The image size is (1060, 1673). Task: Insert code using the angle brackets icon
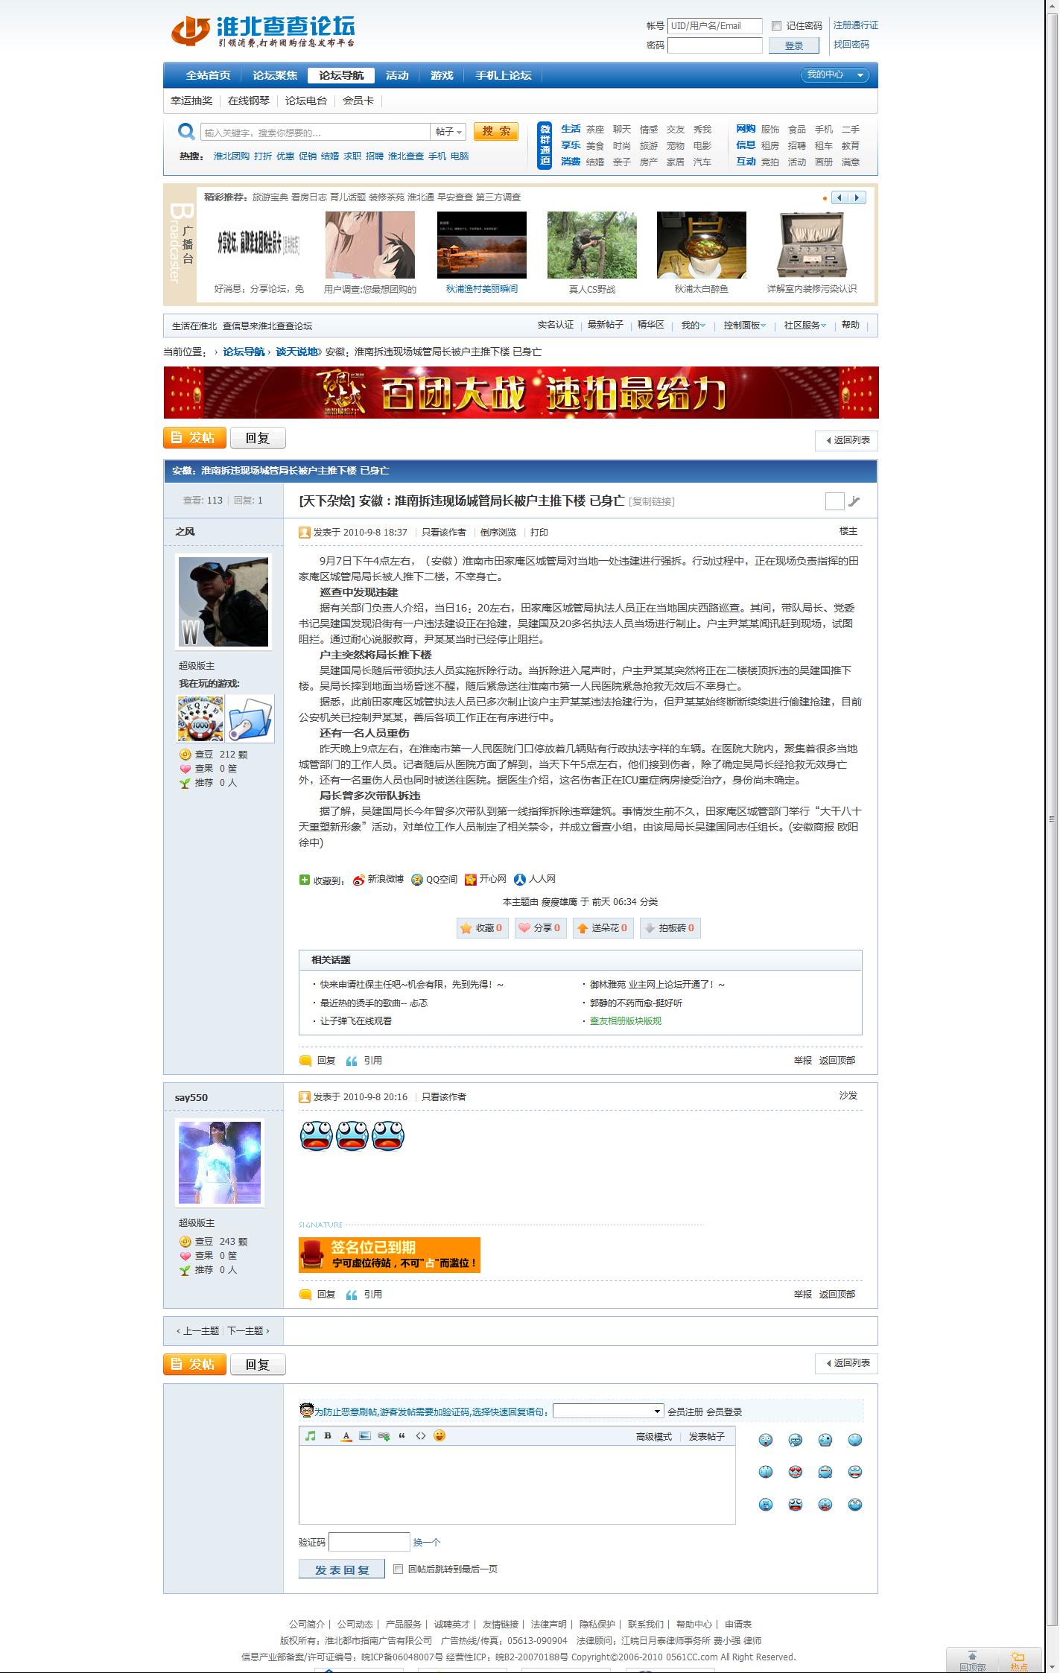[421, 1436]
